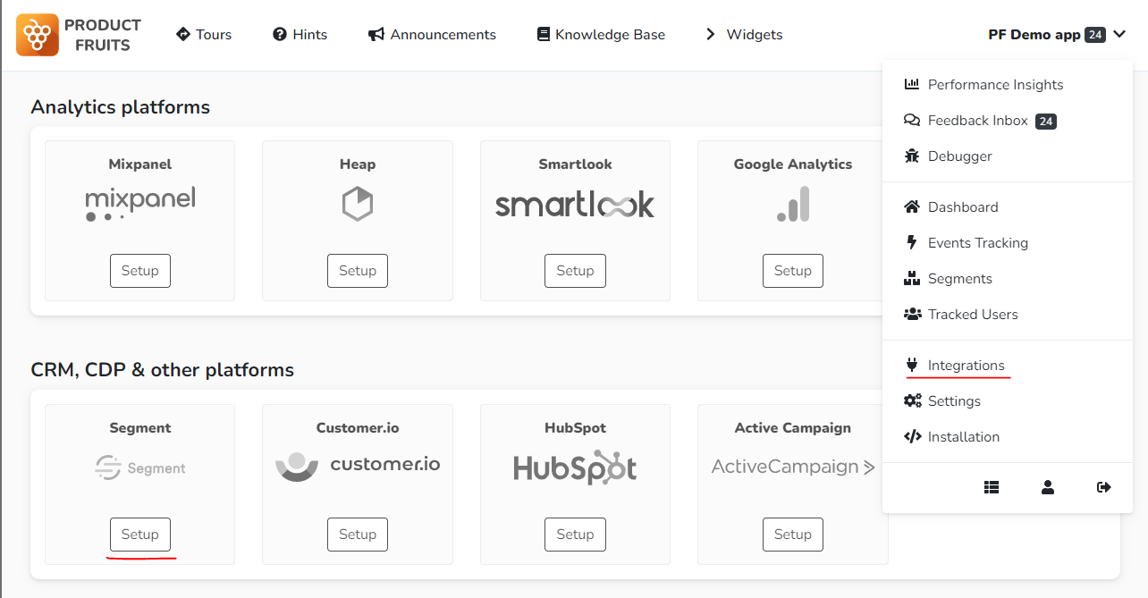
Task: Click the Google Analytics bar chart logo
Action: point(793,204)
